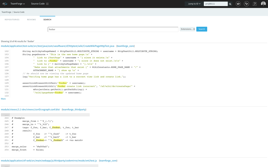Viewport: 268px width, 167px height.
Task: Open cvsgraph.conf.dist file link
Action: click(30, 109)
